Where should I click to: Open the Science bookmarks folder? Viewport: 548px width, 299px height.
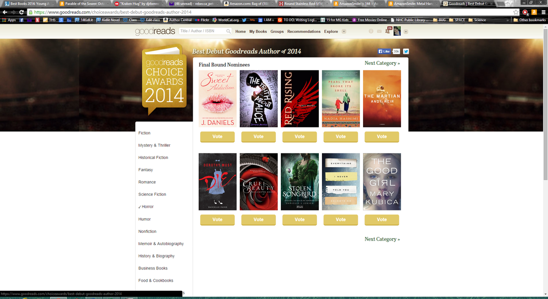[x=477, y=20]
